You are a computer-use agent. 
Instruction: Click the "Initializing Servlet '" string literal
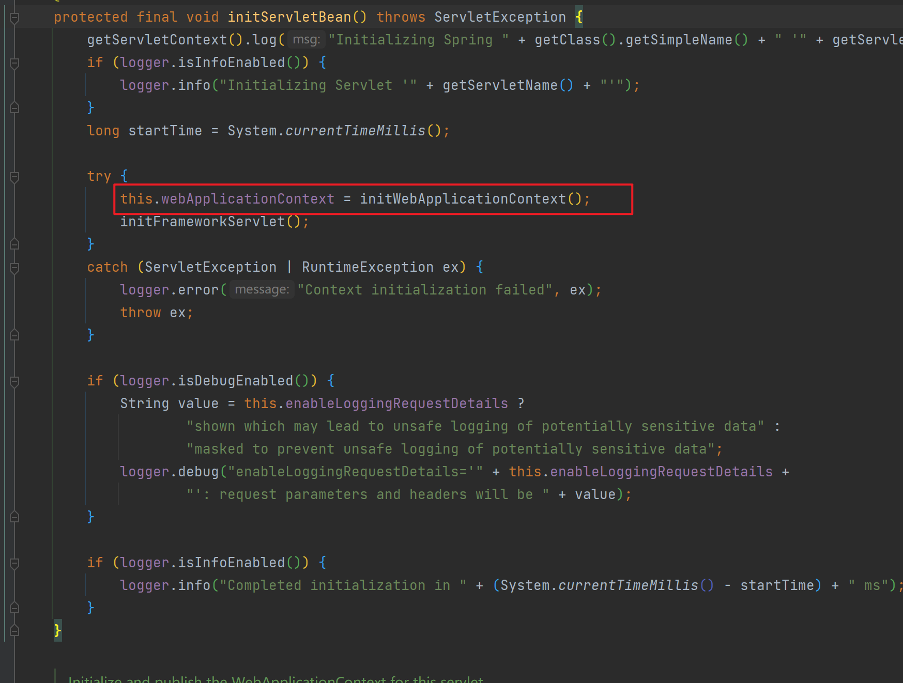click(318, 85)
